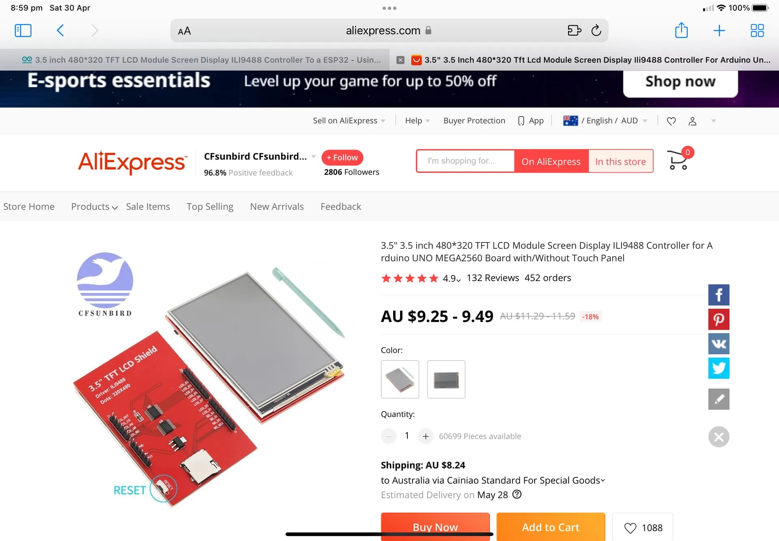Viewport: 779px width, 541px height.
Task: Open Safari share sheet icon
Action: 681,30
